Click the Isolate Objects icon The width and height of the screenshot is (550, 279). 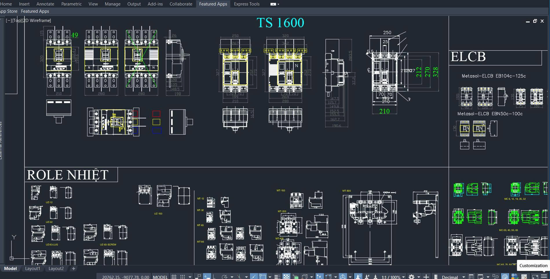click(496, 277)
